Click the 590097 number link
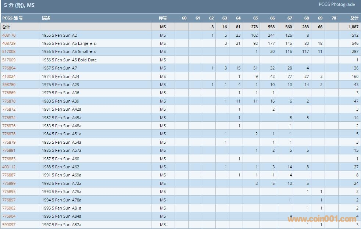 pos(9,225)
